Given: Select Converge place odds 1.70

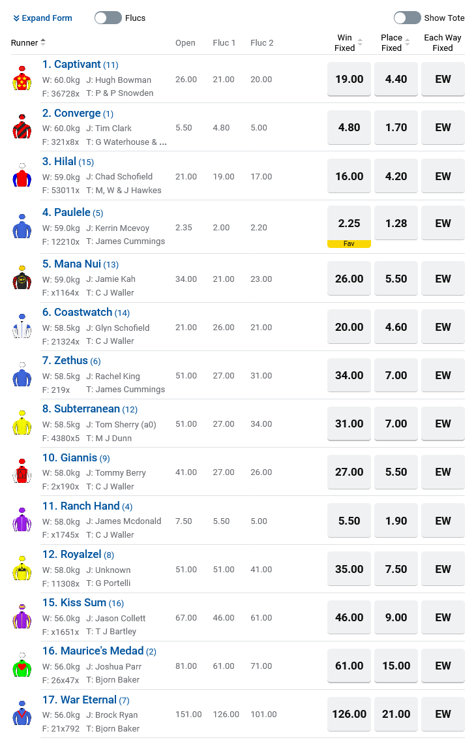Looking at the screenshot, I should pyautogui.click(x=396, y=128).
